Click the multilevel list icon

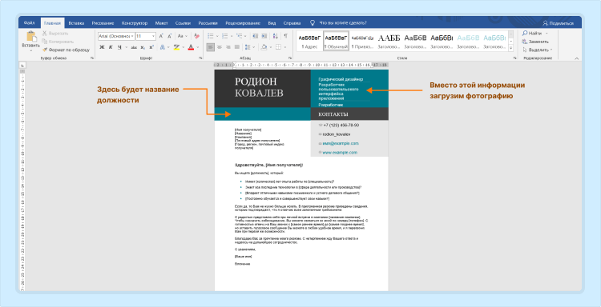[239, 36]
